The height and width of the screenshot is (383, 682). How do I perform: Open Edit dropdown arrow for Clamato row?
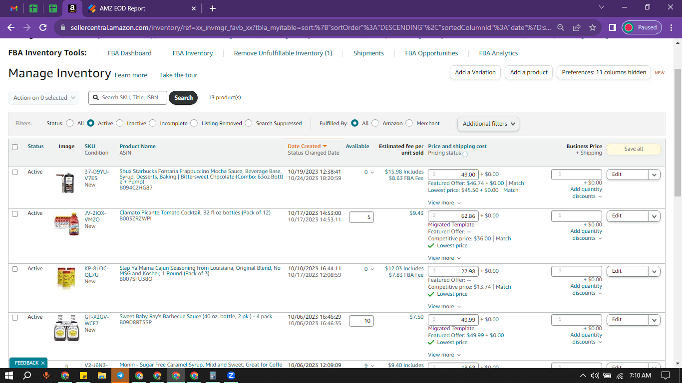tap(655, 216)
